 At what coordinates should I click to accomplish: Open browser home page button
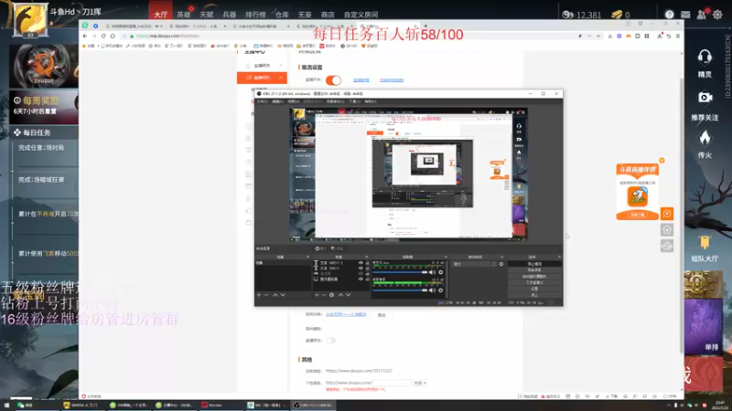point(113,36)
